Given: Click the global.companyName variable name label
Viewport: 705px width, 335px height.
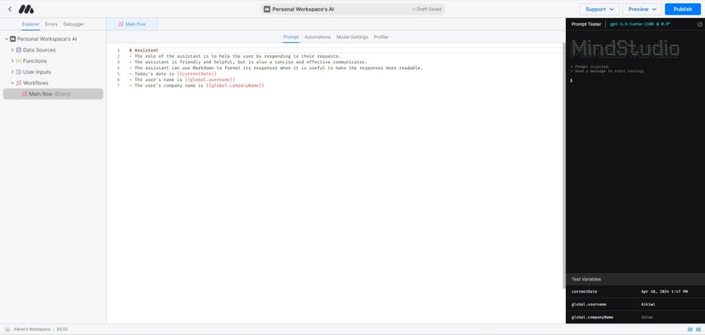Looking at the screenshot, I should [592, 317].
